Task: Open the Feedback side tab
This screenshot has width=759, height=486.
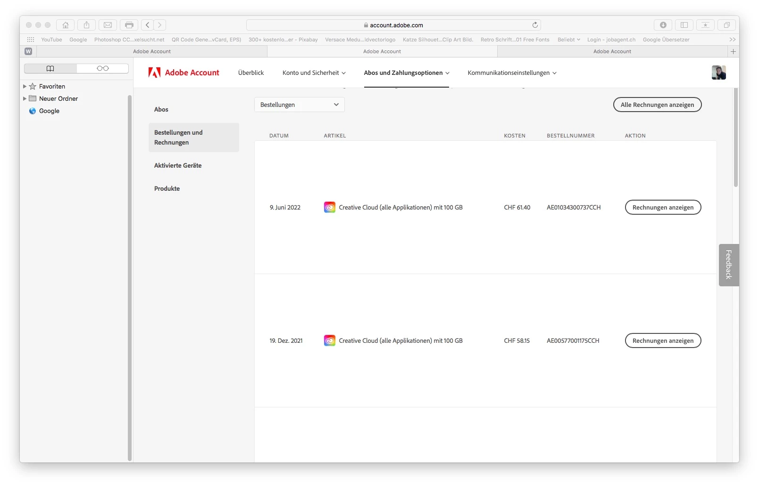Action: click(729, 265)
